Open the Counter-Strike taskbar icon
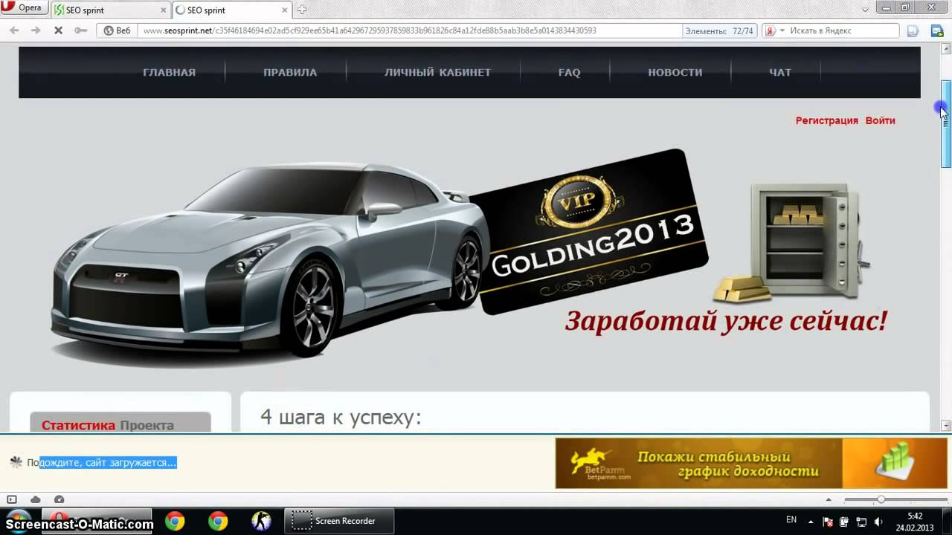This screenshot has width=952, height=535. coord(261,522)
